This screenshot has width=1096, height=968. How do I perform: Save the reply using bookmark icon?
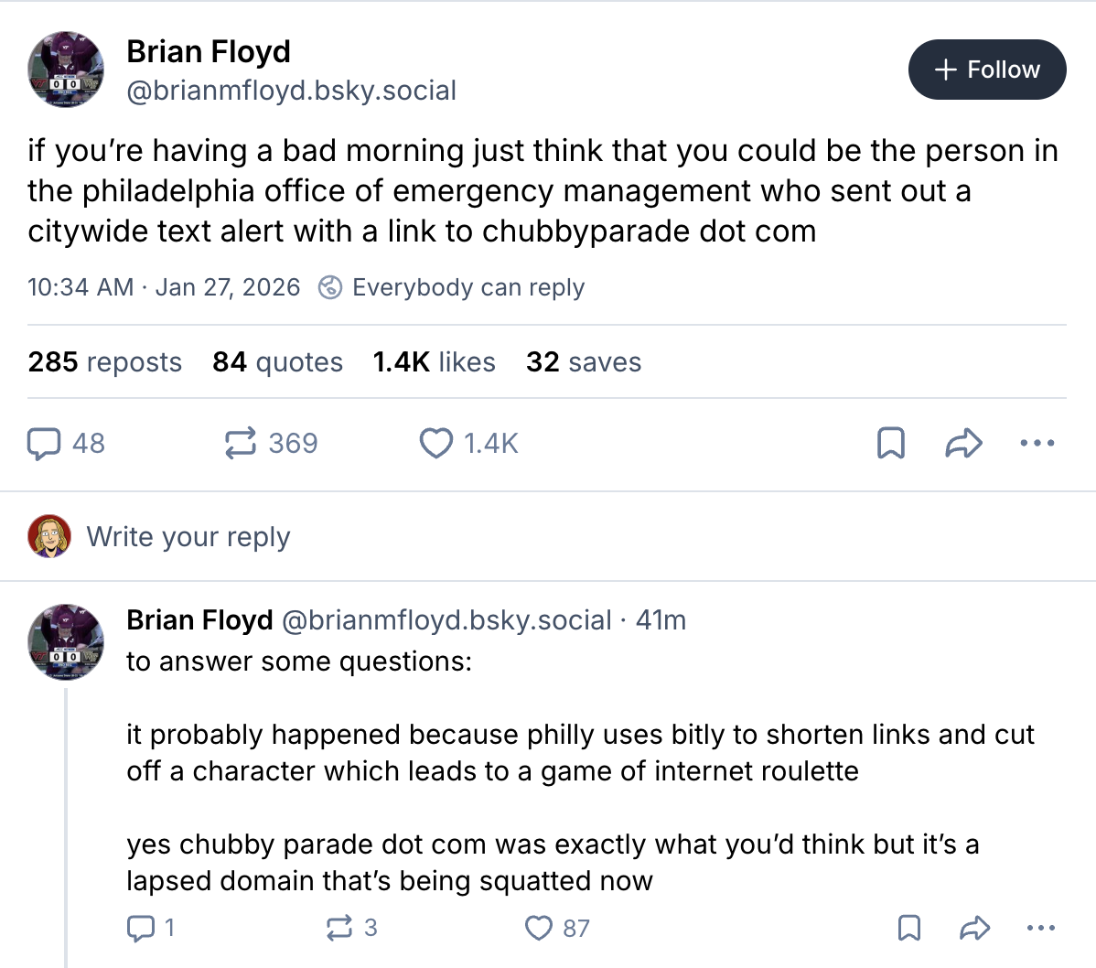(x=908, y=929)
